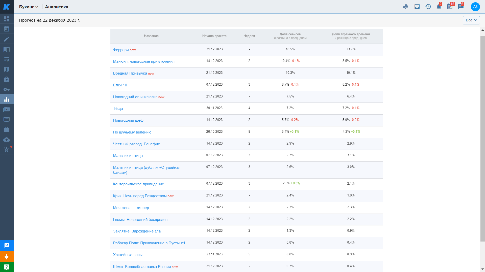
Task: Open Манюня: новогодние приключения link
Action: click(144, 61)
